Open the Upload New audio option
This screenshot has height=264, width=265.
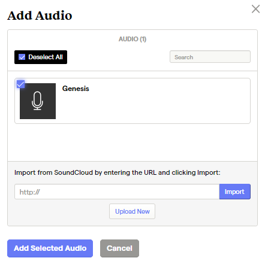point(132,211)
